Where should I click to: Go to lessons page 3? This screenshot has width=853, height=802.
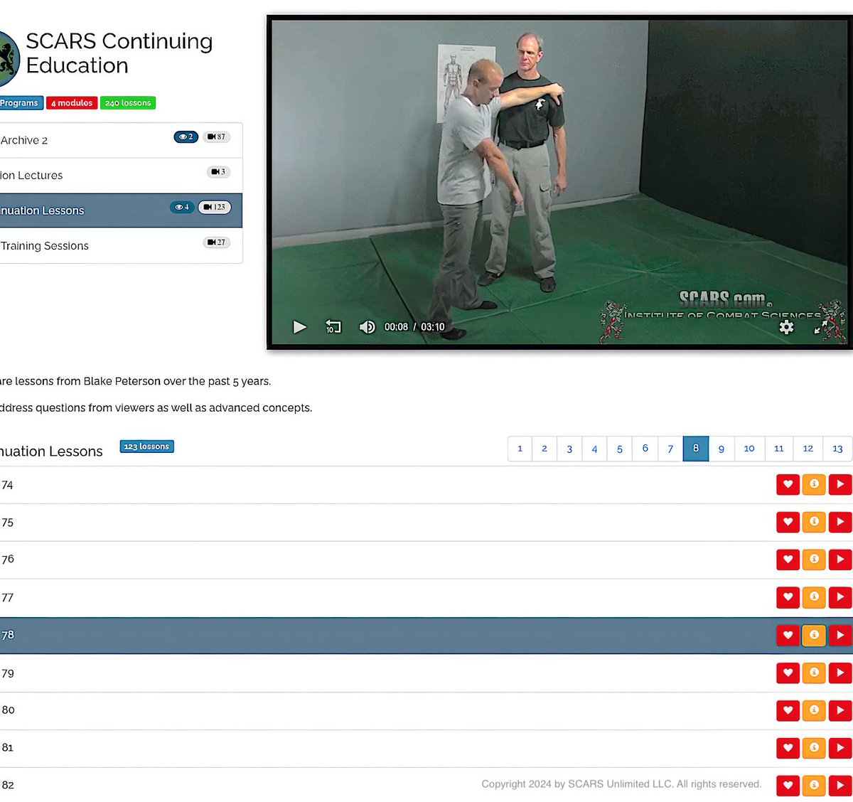pos(569,449)
